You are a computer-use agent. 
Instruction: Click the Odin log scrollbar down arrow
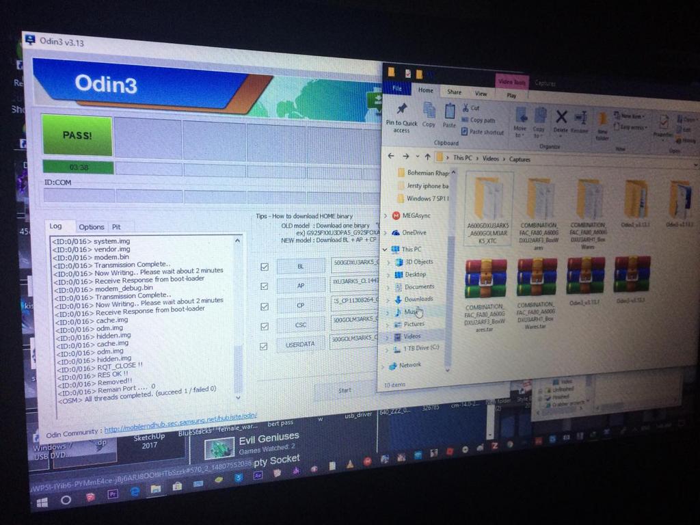(238, 397)
